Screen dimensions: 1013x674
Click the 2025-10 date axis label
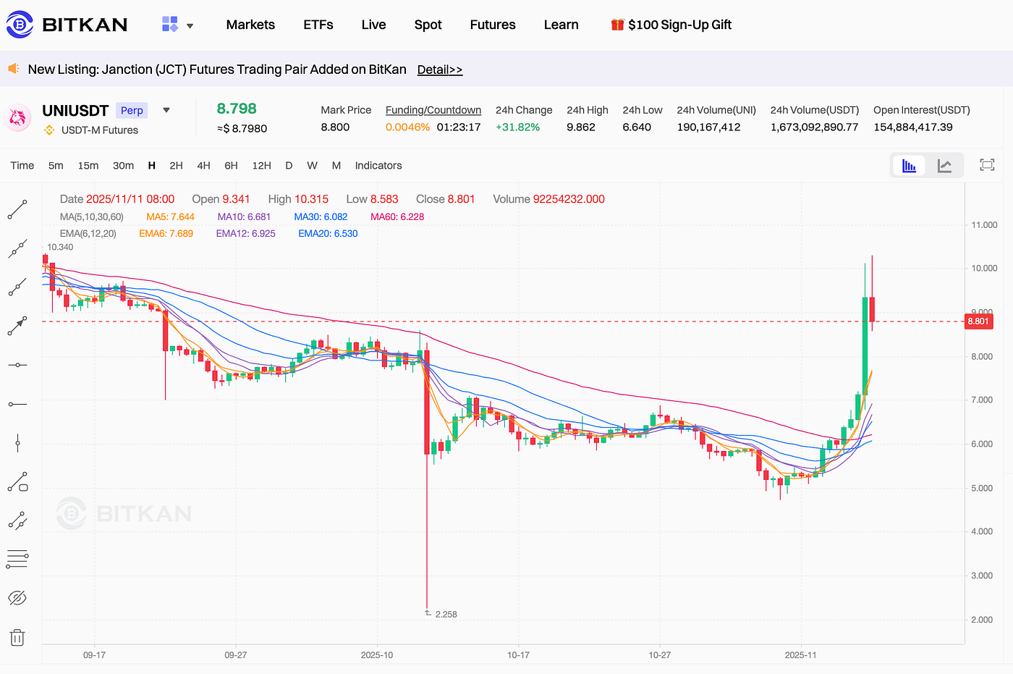point(377,654)
